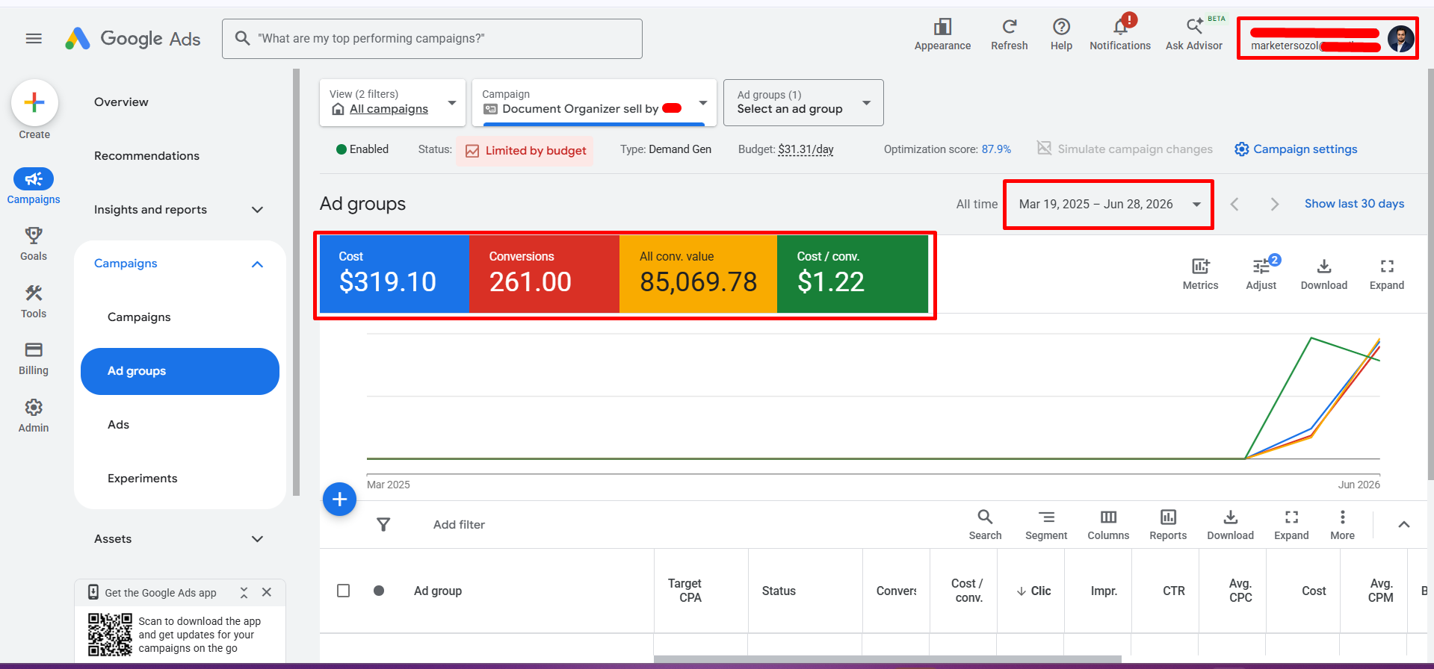Open the Experiments menu item
This screenshot has width=1434, height=669.
(142, 479)
